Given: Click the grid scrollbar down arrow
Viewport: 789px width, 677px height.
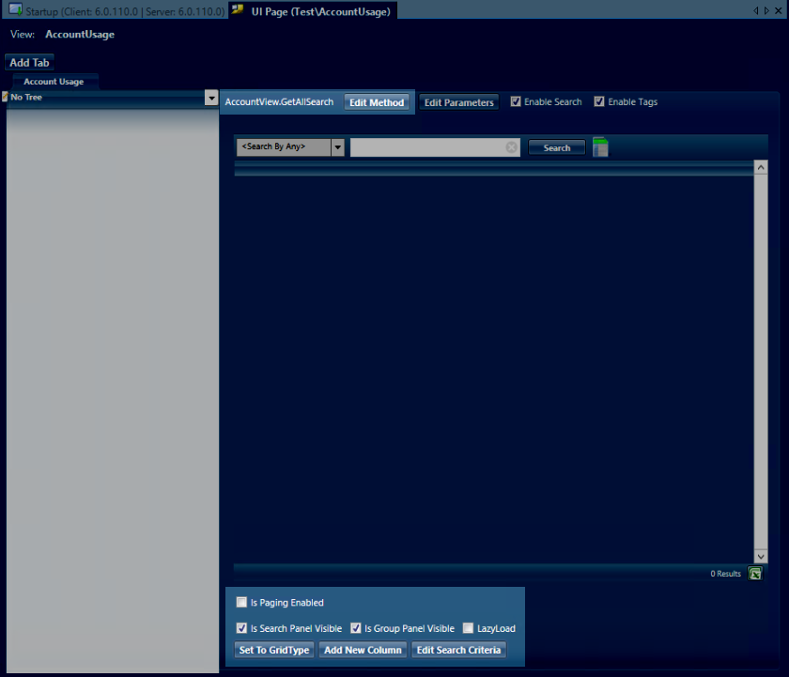Looking at the screenshot, I should pos(761,556).
